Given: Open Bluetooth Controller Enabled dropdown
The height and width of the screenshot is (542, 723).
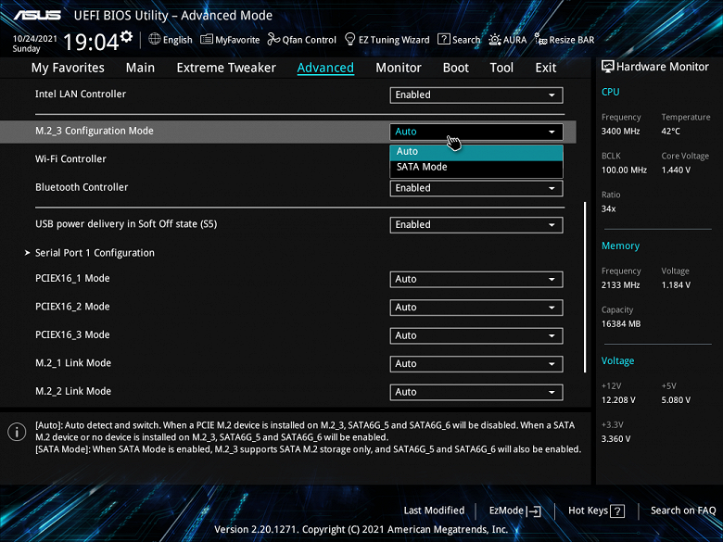Looking at the screenshot, I should click(x=476, y=188).
